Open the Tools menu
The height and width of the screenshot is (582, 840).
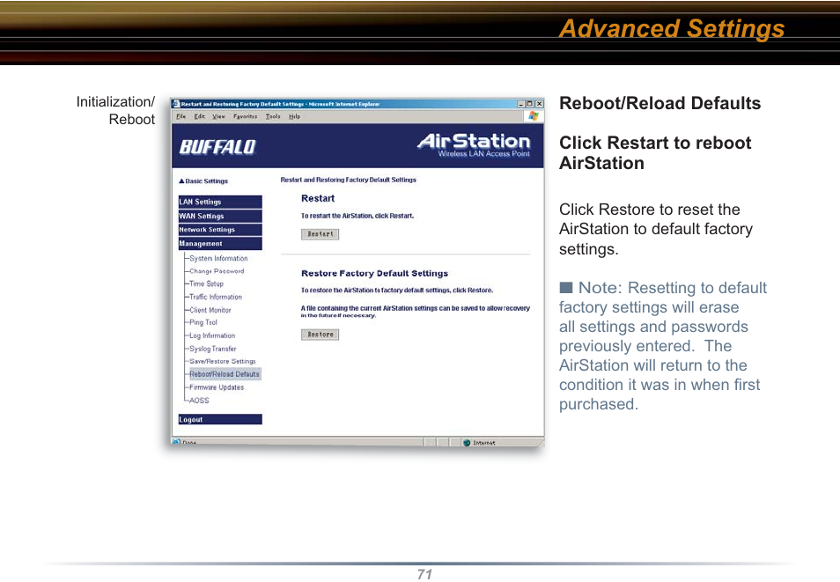tap(273, 116)
